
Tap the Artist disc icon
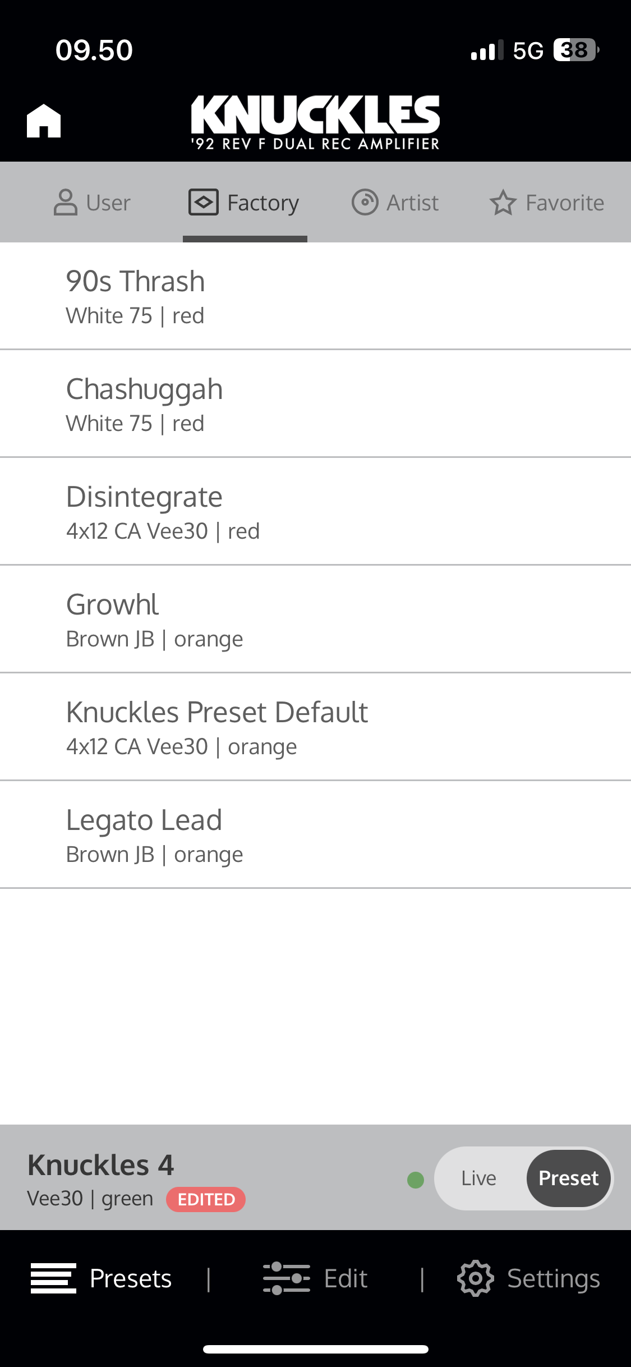(365, 203)
